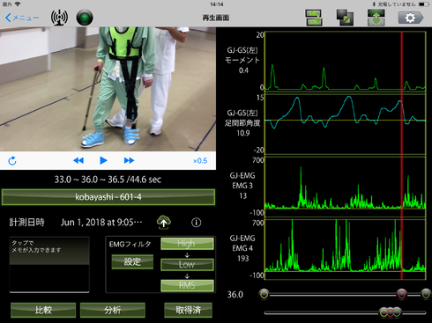Go back to メニュー
Screen dimensions: 432x323
click(x=22, y=18)
